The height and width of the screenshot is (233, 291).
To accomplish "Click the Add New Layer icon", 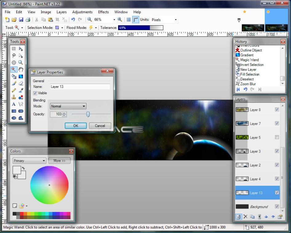I will (238, 217).
